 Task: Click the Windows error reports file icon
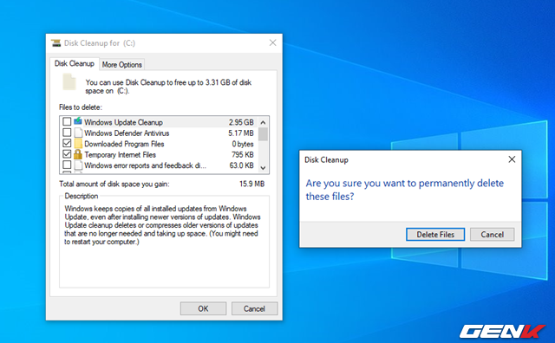pyautogui.click(x=78, y=165)
